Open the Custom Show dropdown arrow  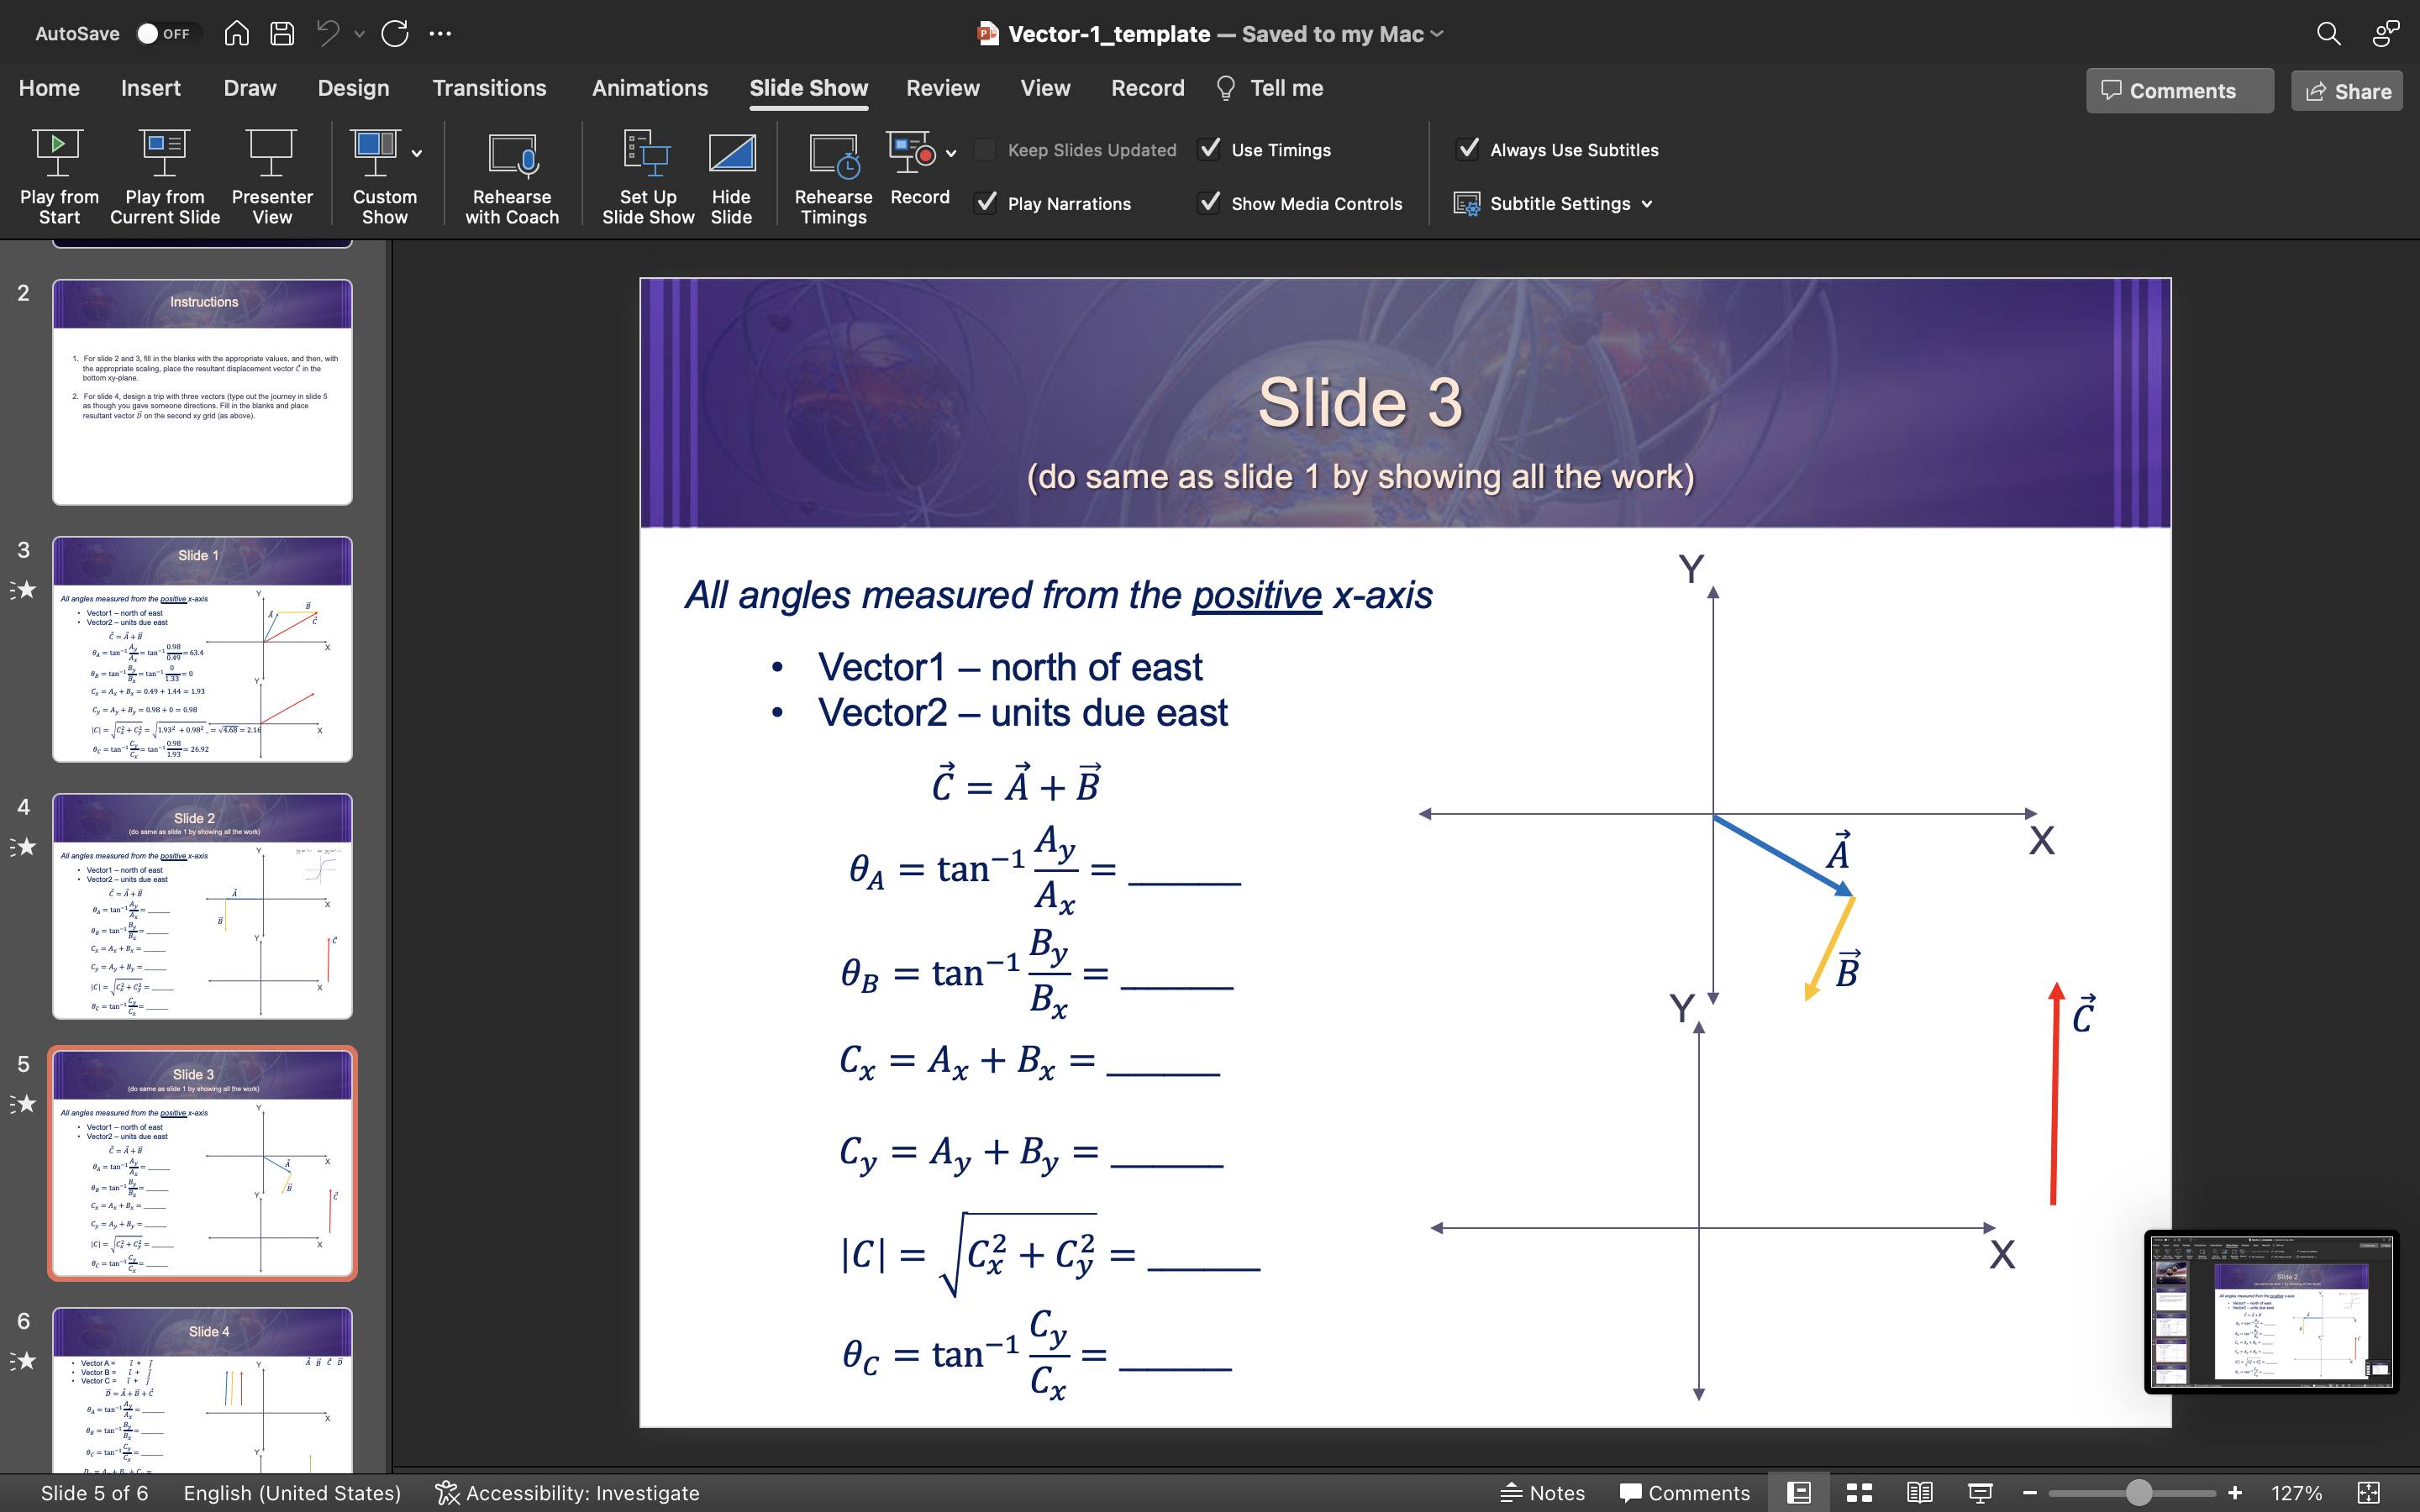(x=417, y=153)
